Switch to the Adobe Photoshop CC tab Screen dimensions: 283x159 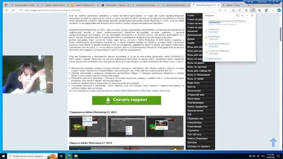(206, 5)
